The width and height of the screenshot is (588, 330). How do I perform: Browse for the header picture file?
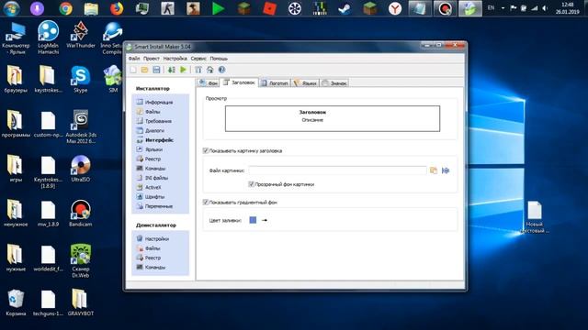pyautogui.click(x=434, y=170)
